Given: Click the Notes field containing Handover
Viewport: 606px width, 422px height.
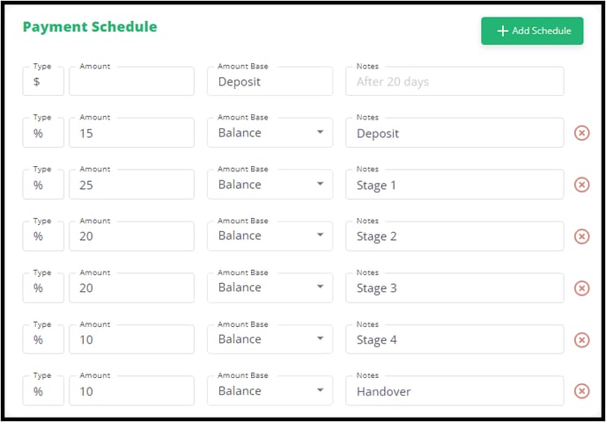Looking at the screenshot, I should pyautogui.click(x=454, y=390).
